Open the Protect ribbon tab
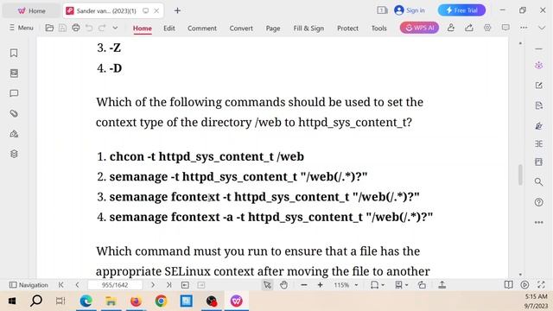This screenshot has width=553, height=311. tap(347, 29)
